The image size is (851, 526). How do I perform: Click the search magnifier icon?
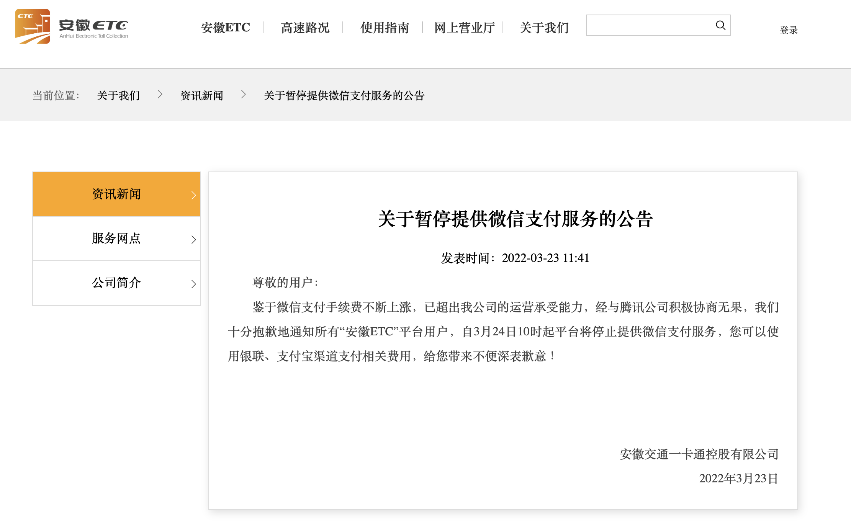[x=720, y=25]
